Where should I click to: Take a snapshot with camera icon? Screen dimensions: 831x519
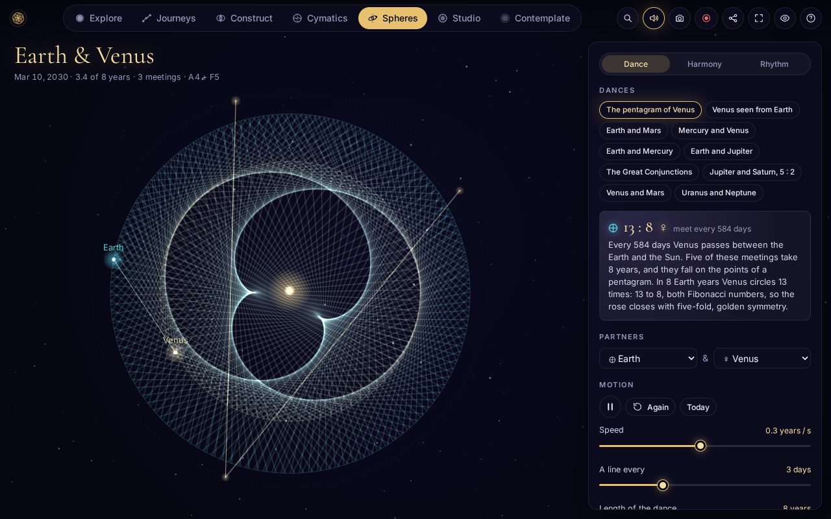[x=680, y=18]
